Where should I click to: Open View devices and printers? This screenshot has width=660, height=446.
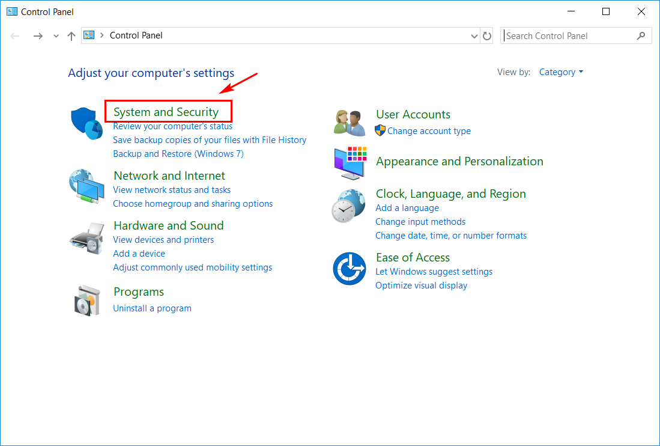pos(163,240)
